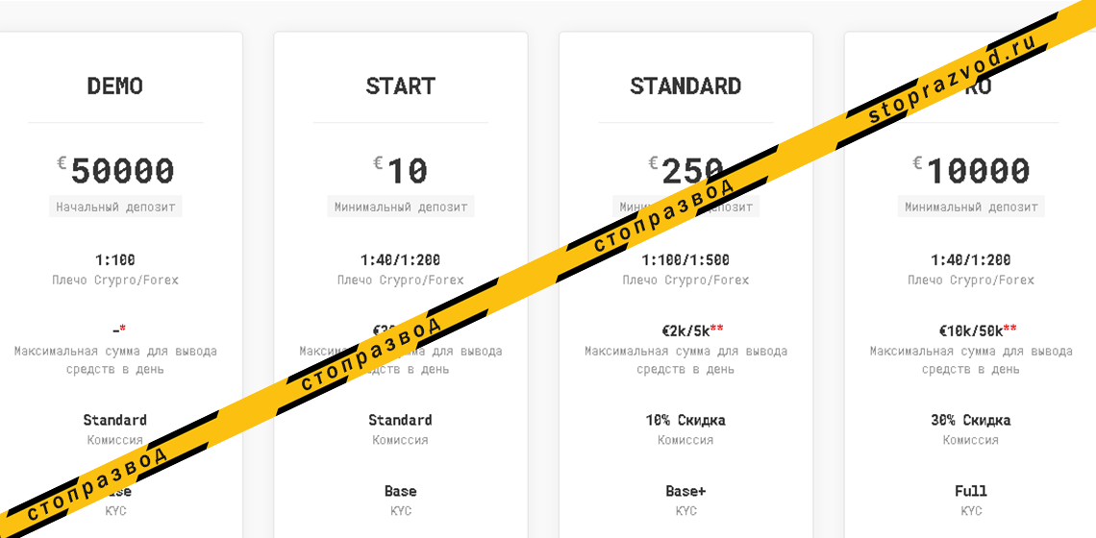
Task: Click the €2k/5k withdrawal limit
Action: (x=685, y=330)
